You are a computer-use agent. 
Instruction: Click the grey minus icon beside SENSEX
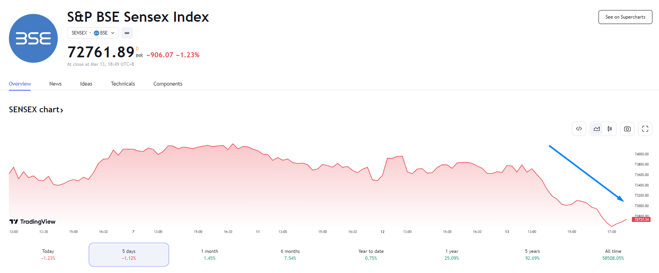tap(127, 33)
